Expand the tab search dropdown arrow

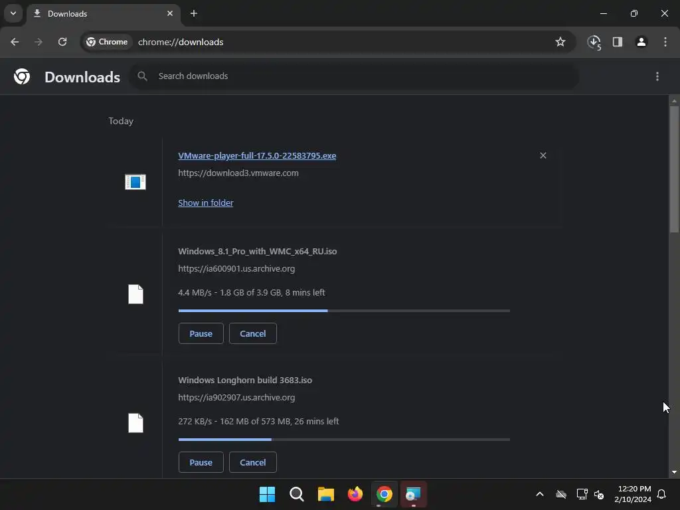tap(13, 13)
